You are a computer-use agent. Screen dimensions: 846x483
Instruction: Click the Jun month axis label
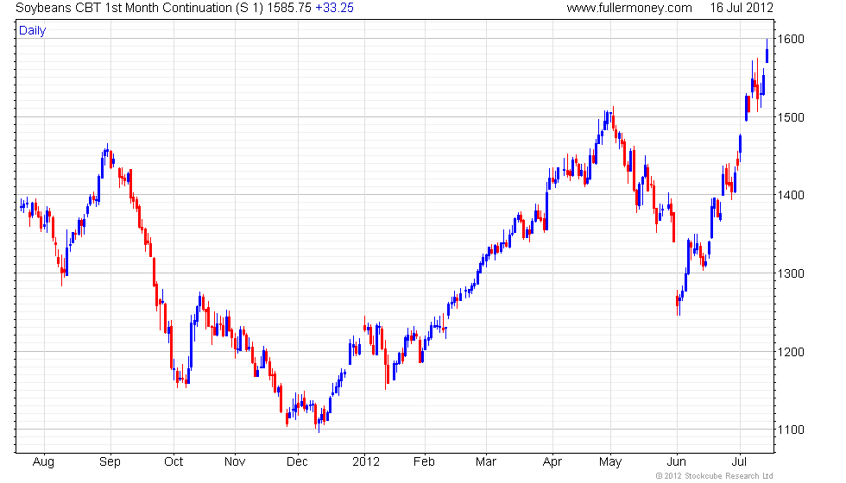click(x=677, y=462)
